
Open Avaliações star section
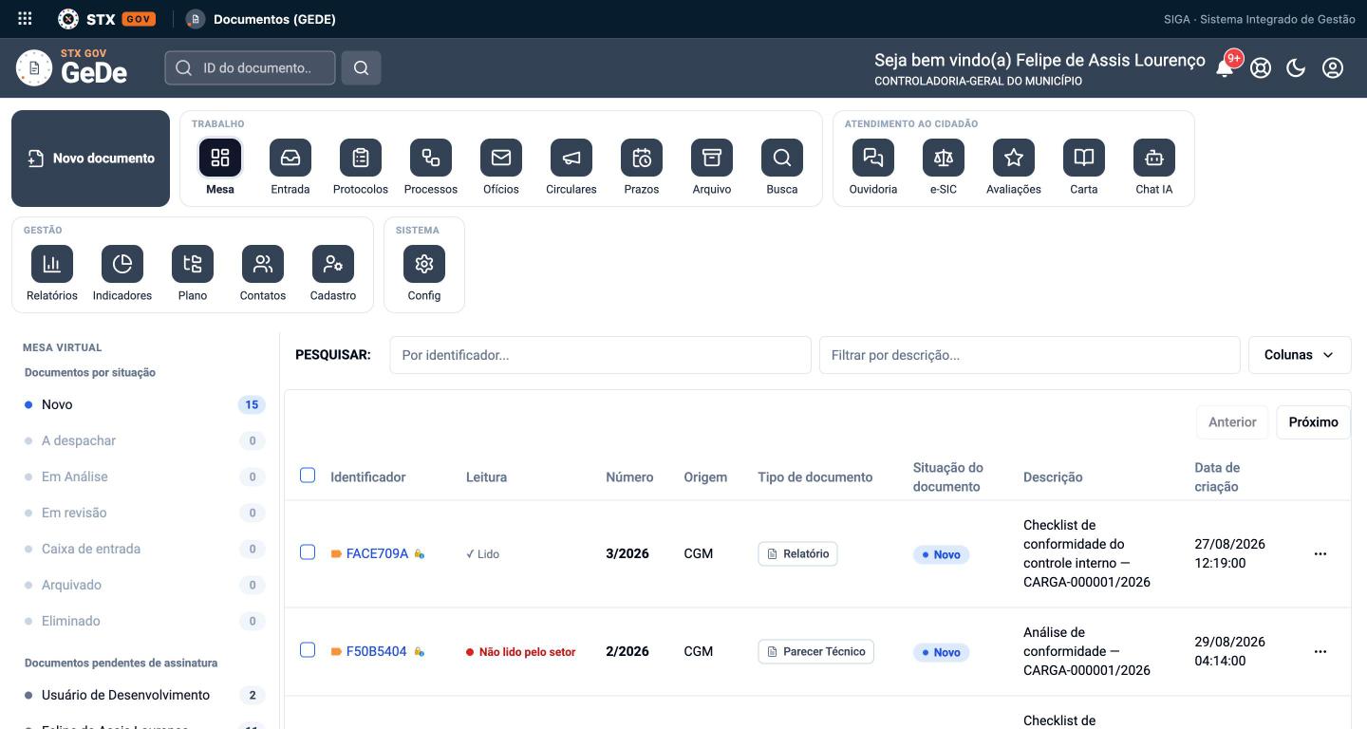click(1014, 158)
